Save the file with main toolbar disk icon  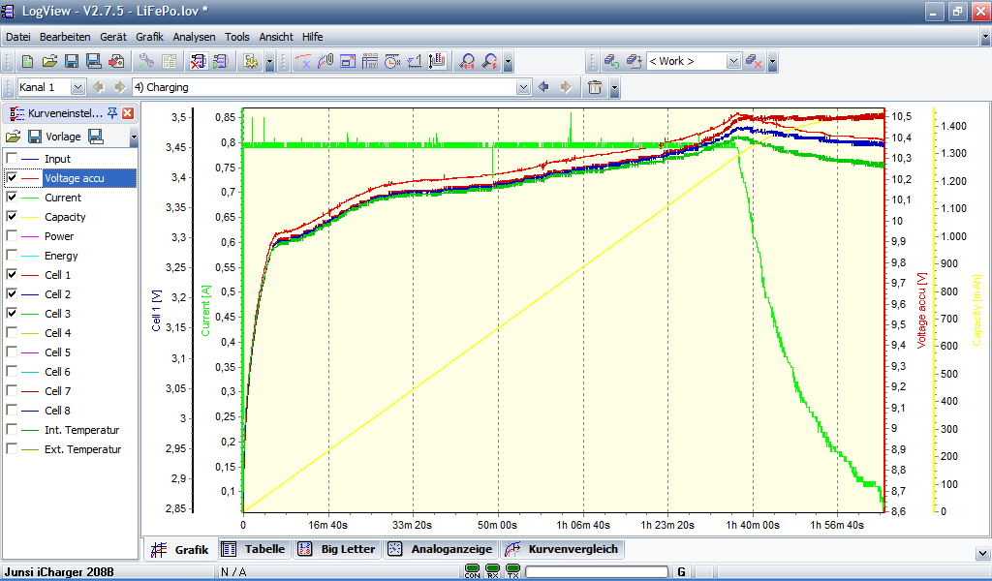(x=72, y=61)
